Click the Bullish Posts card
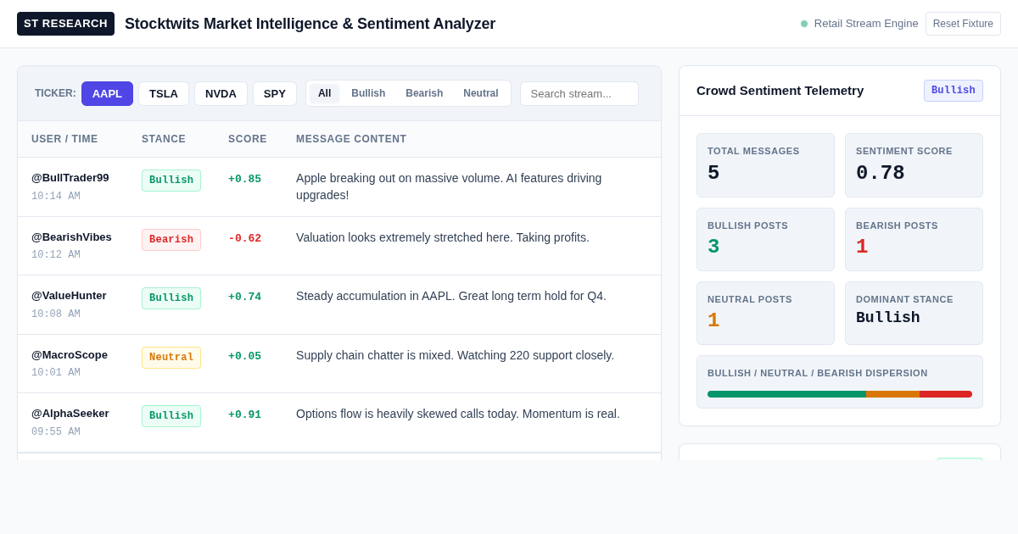Viewport: 1018px width, 534px height. pos(765,239)
